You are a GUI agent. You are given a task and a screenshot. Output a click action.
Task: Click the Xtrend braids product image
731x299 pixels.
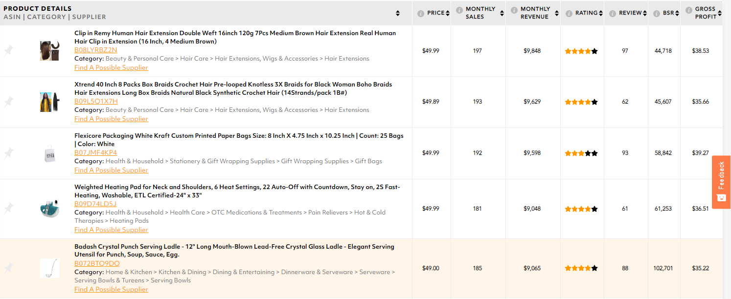click(50, 102)
